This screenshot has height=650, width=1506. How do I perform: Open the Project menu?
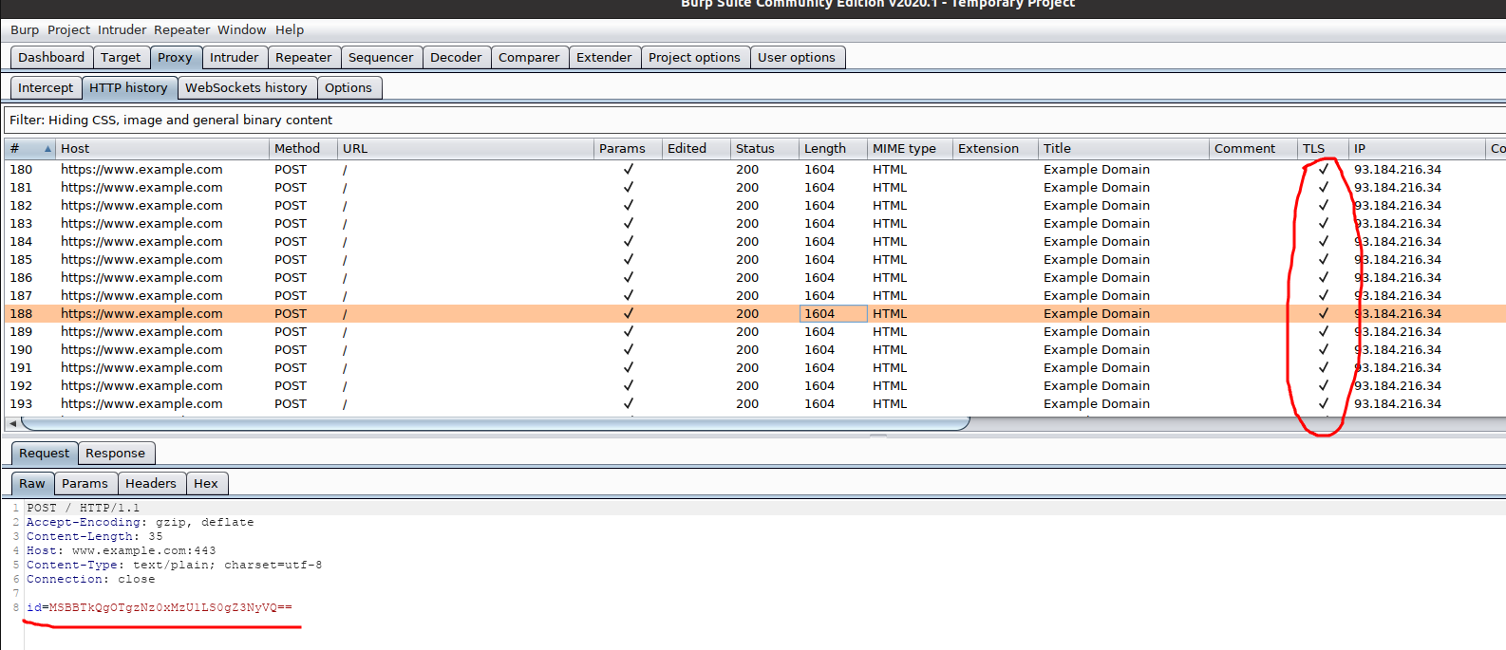[x=68, y=30]
